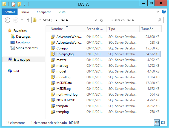Switch to large icons view in status bar
The image size is (169, 128).
point(163,123)
